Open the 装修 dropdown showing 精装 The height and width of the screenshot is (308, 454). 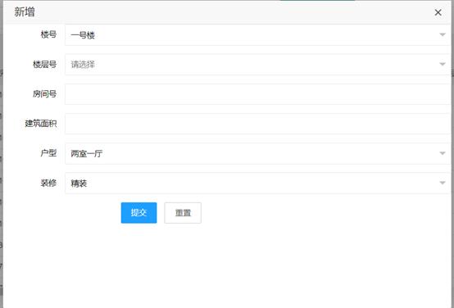[257, 183]
